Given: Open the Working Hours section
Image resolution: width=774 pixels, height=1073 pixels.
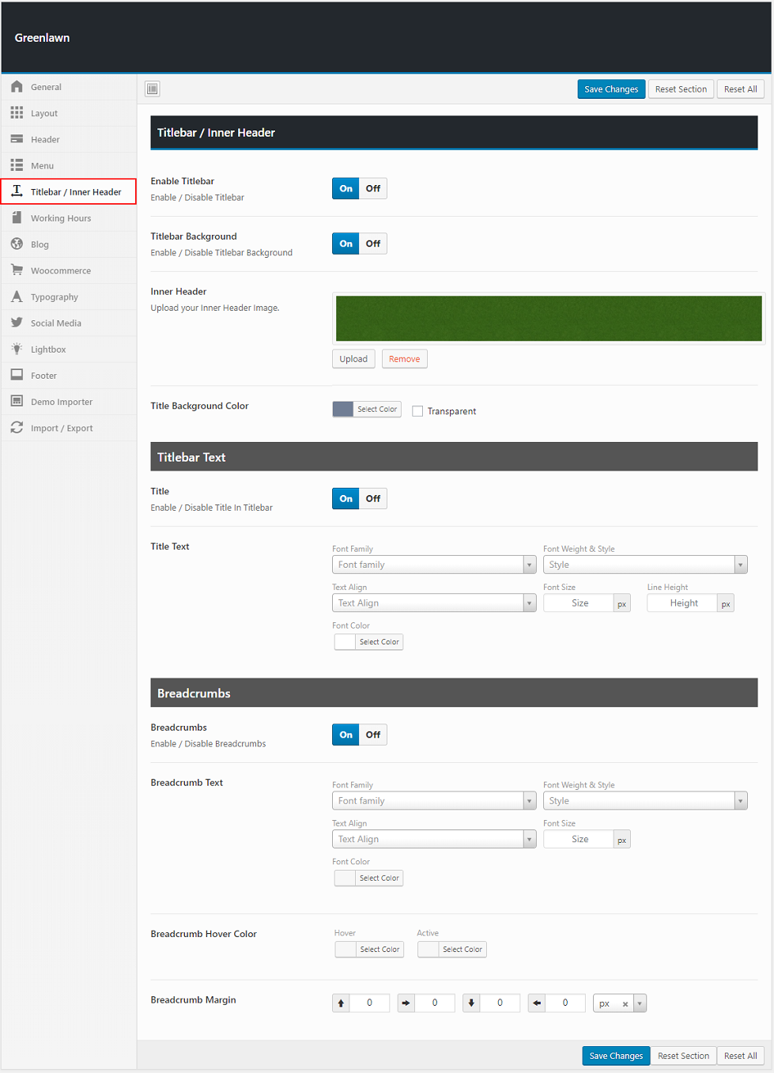Looking at the screenshot, I should [x=61, y=218].
